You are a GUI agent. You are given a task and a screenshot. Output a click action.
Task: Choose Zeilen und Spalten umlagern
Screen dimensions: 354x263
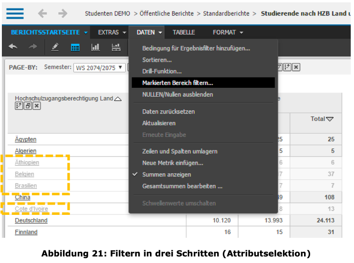(180, 151)
